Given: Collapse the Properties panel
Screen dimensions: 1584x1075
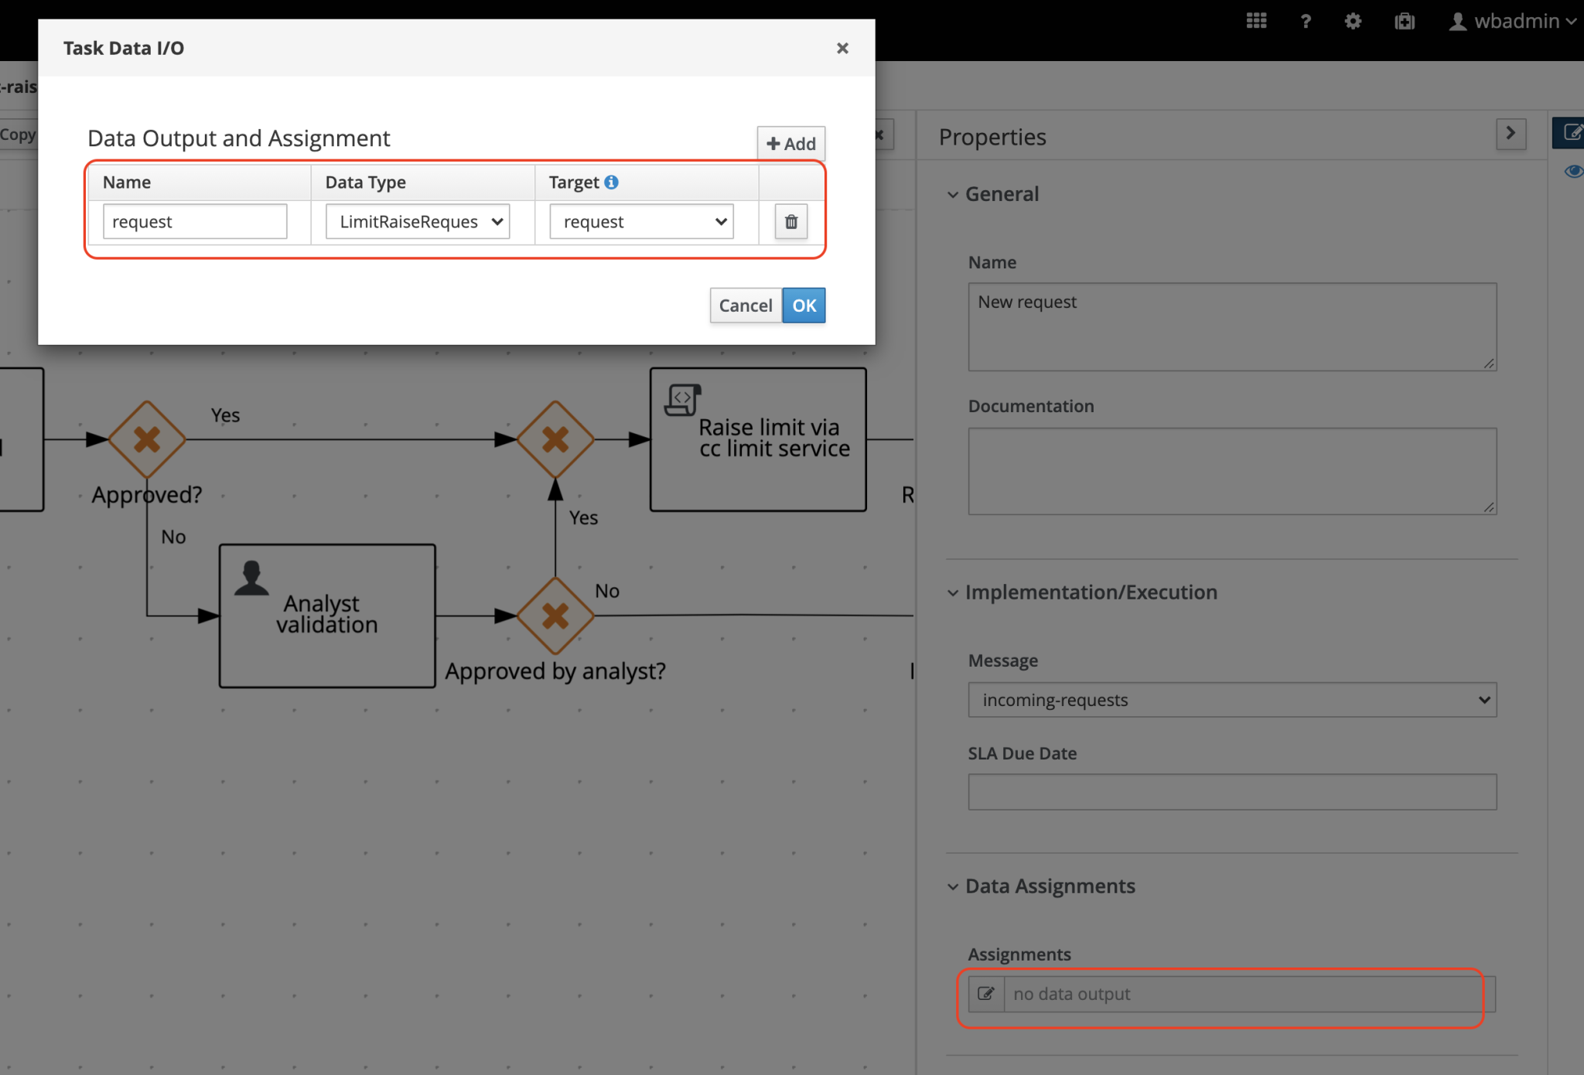Looking at the screenshot, I should (x=1511, y=133).
